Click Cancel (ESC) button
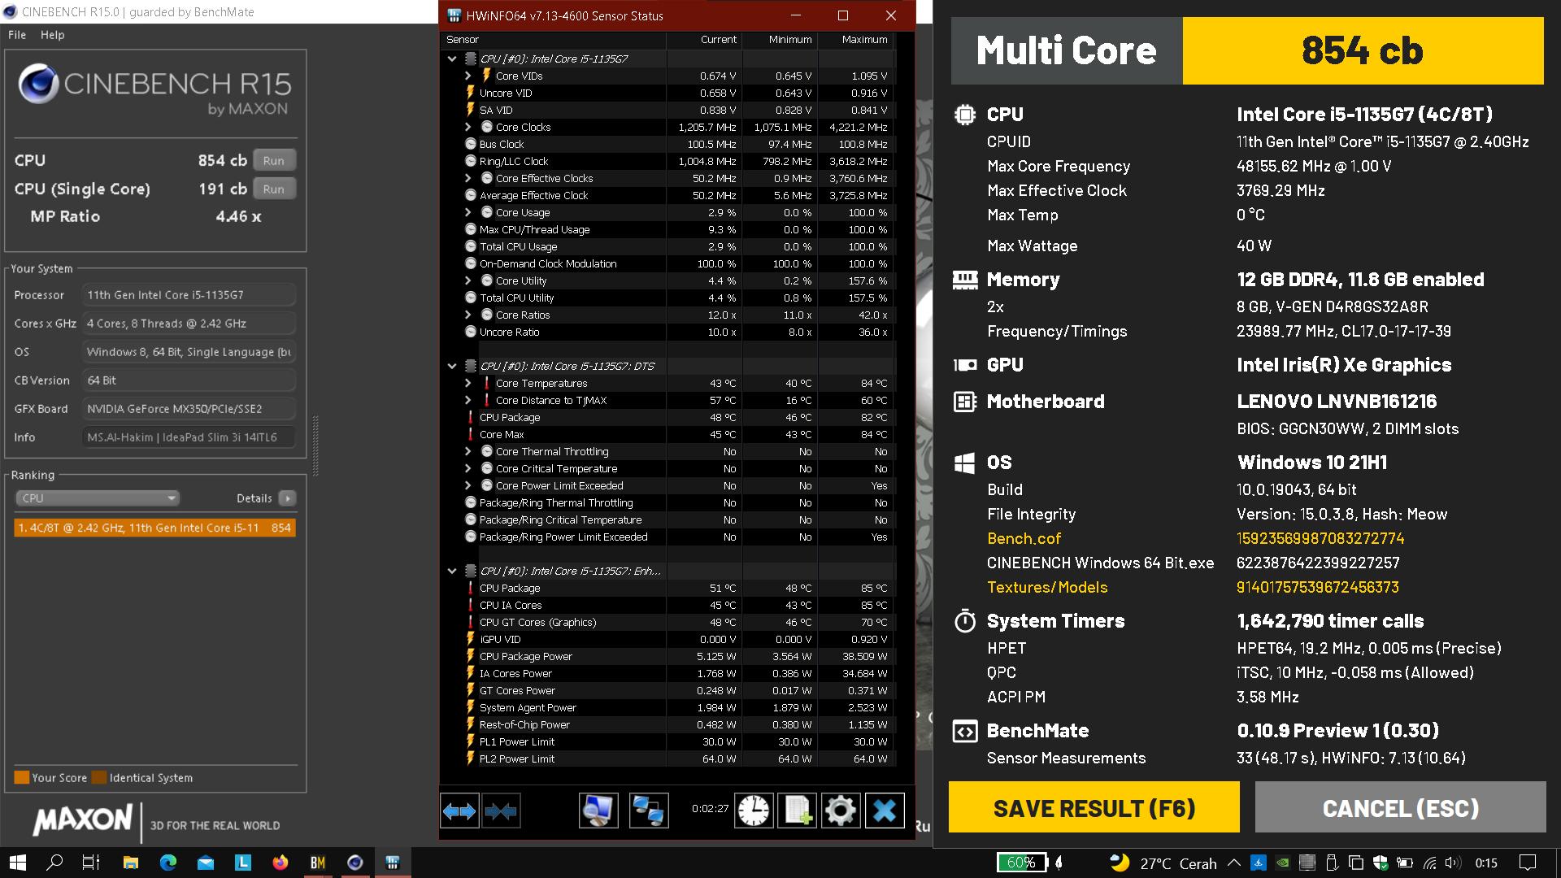This screenshot has width=1561, height=878. click(1401, 808)
